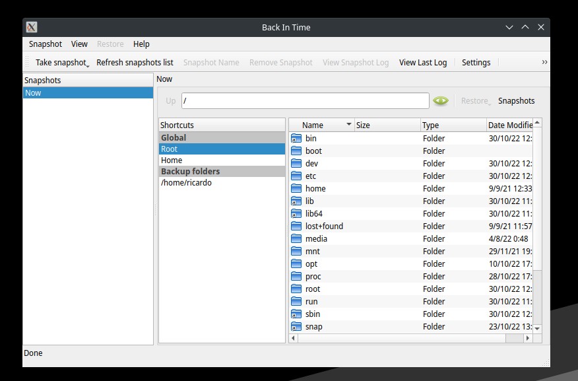
Task: Click the date 4/8/22 0:48 cell
Action: 508,238
